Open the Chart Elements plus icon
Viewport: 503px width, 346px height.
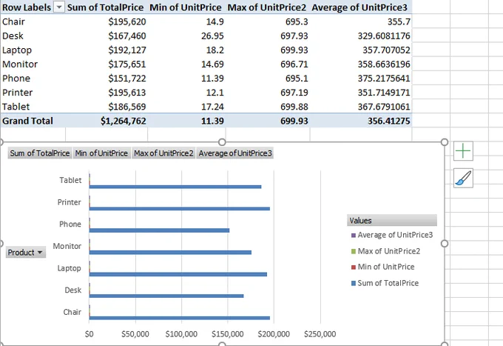click(463, 150)
